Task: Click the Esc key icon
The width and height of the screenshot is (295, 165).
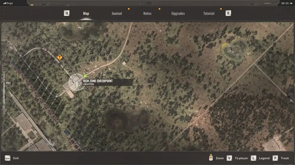Action: (8, 158)
